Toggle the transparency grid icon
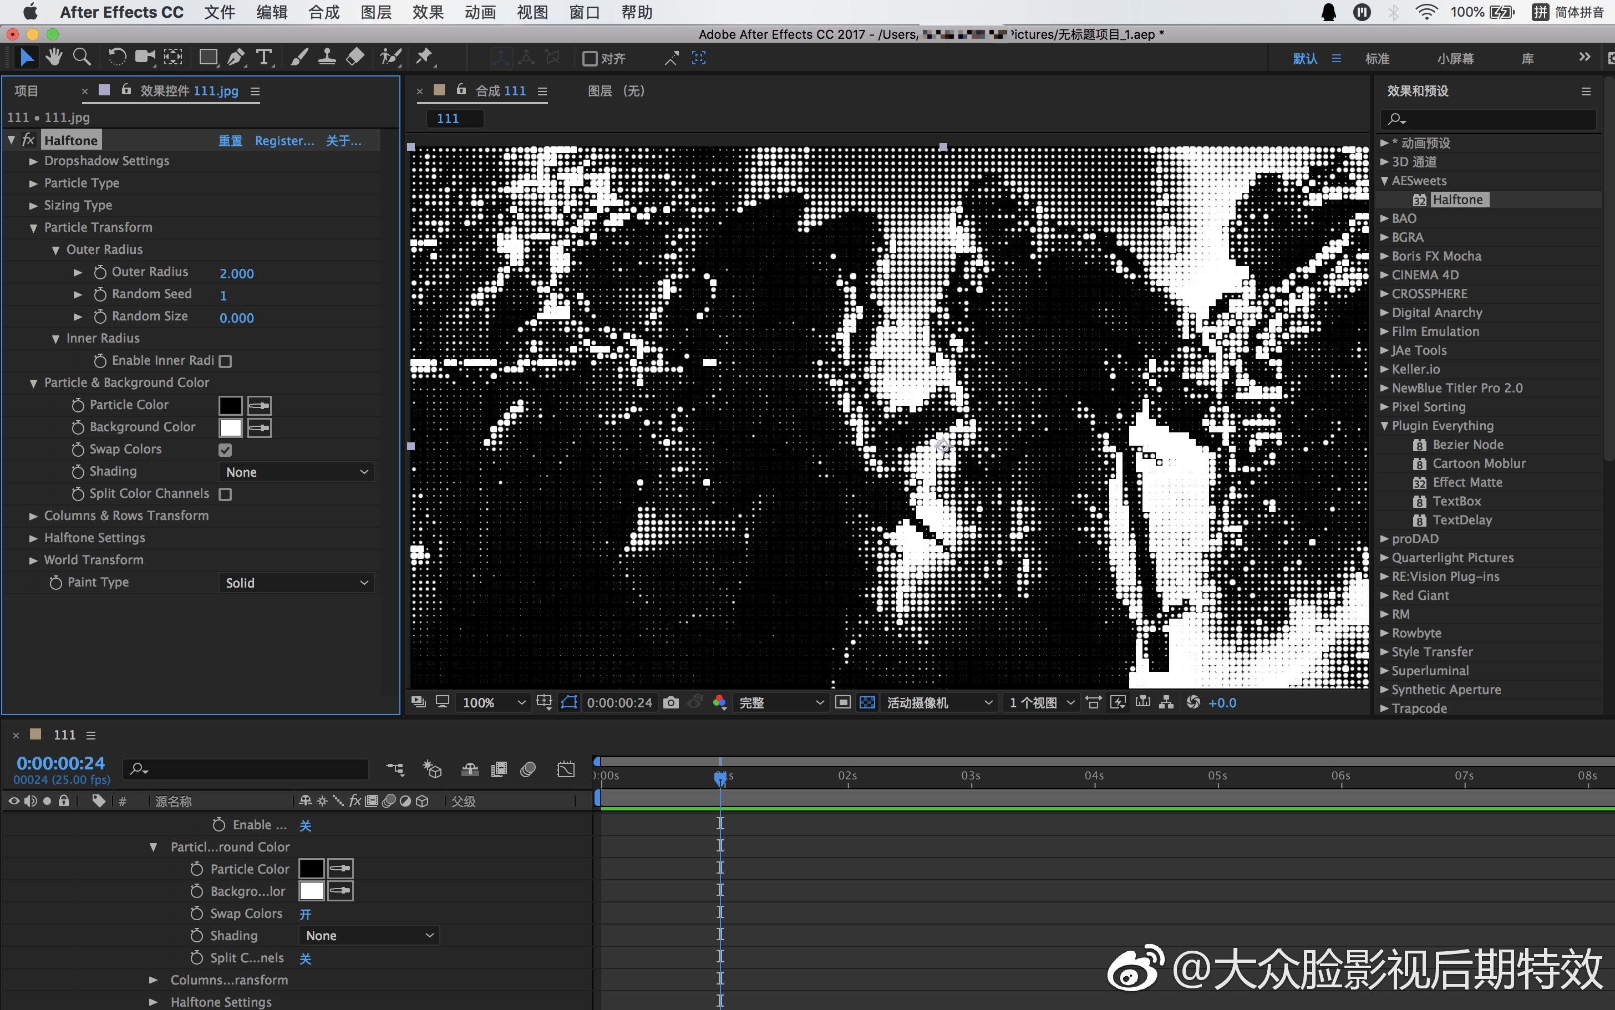 pyautogui.click(x=867, y=702)
